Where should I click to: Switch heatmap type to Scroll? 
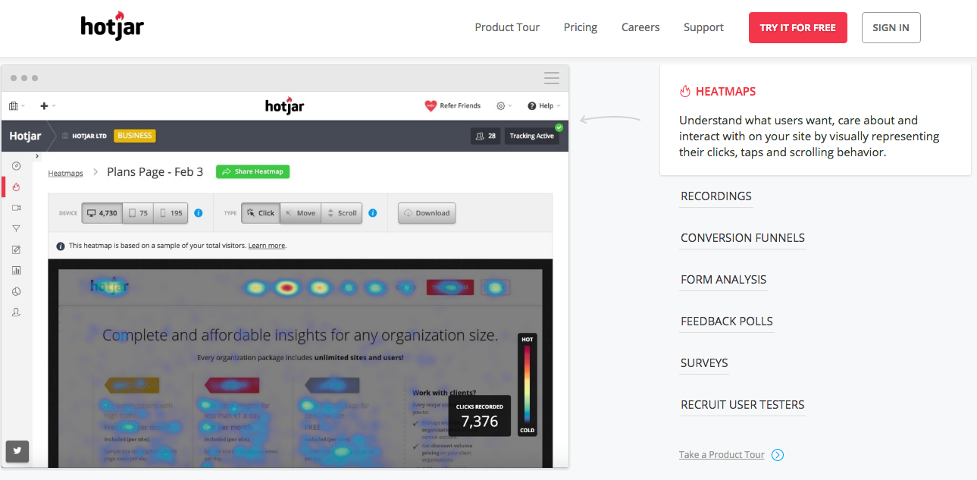[x=342, y=213]
